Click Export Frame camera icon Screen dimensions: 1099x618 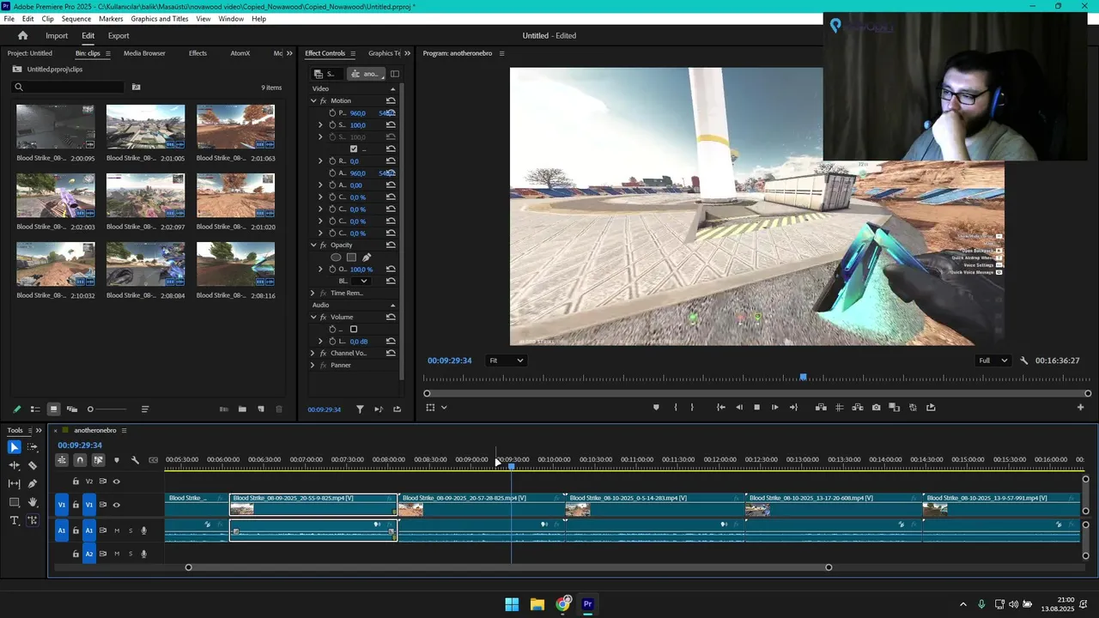[x=876, y=408]
